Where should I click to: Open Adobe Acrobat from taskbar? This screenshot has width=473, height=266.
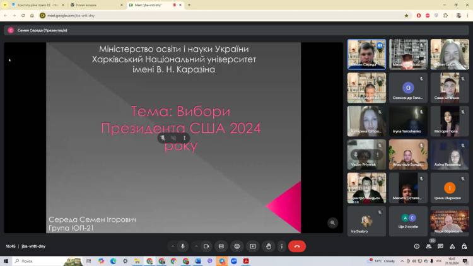tap(246, 261)
